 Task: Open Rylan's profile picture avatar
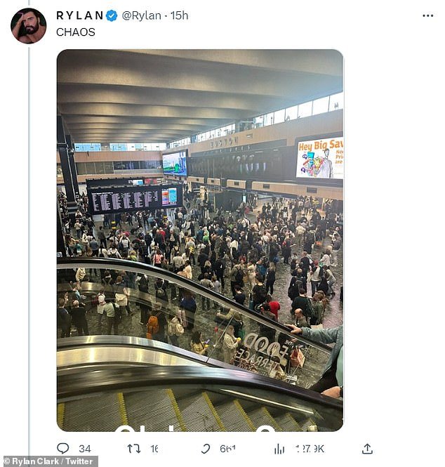(x=29, y=25)
